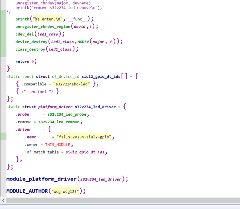Image resolution: width=240 pixels, height=209 pixels.
Task: Click the "%s enter.\n" format string
Action: click(48, 19)
